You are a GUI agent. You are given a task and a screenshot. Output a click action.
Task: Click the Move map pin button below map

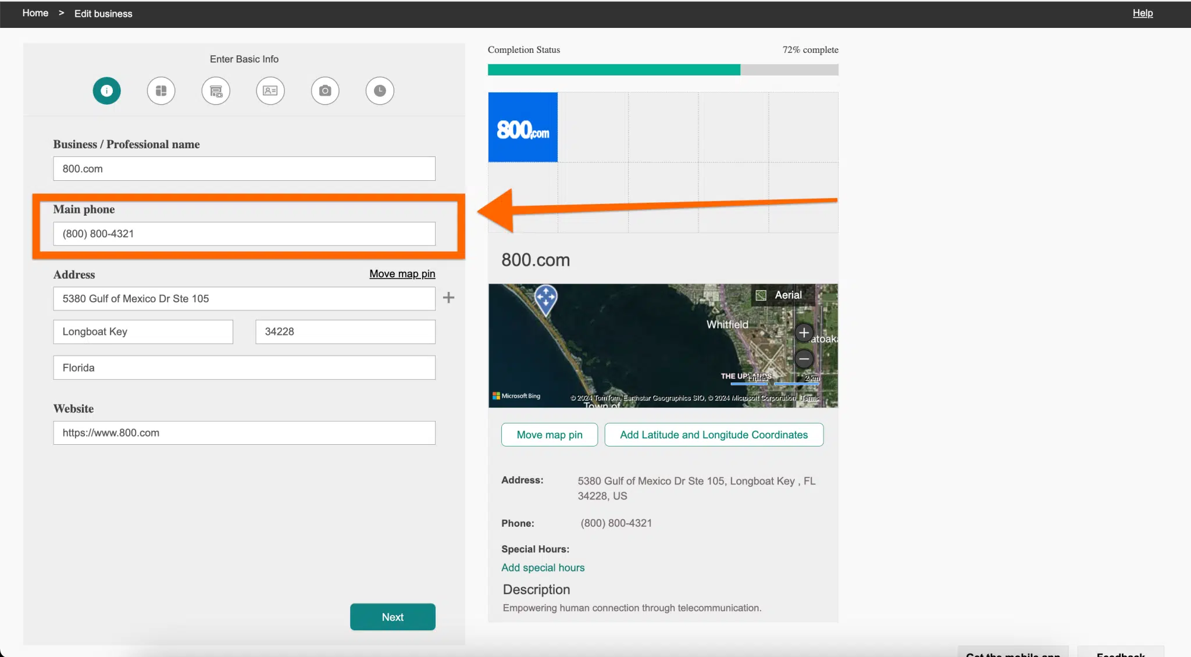click(x=550, y=435)
